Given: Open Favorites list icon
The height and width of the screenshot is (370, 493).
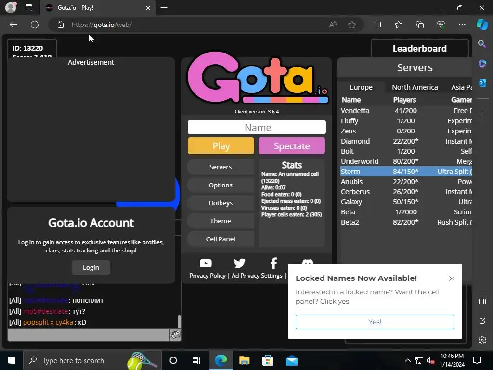Looking at the screenshot, I should [398, 25].
